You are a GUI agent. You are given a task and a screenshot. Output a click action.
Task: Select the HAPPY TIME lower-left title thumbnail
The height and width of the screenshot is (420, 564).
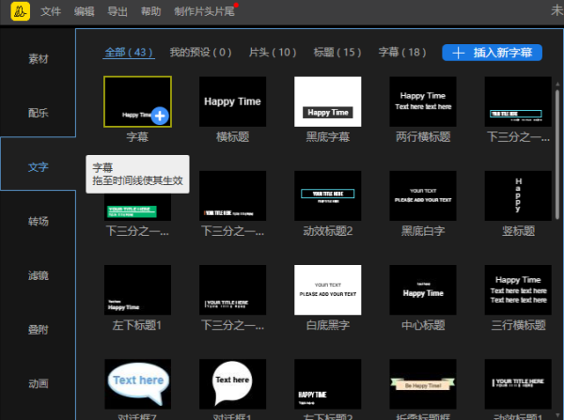point(328,384)
